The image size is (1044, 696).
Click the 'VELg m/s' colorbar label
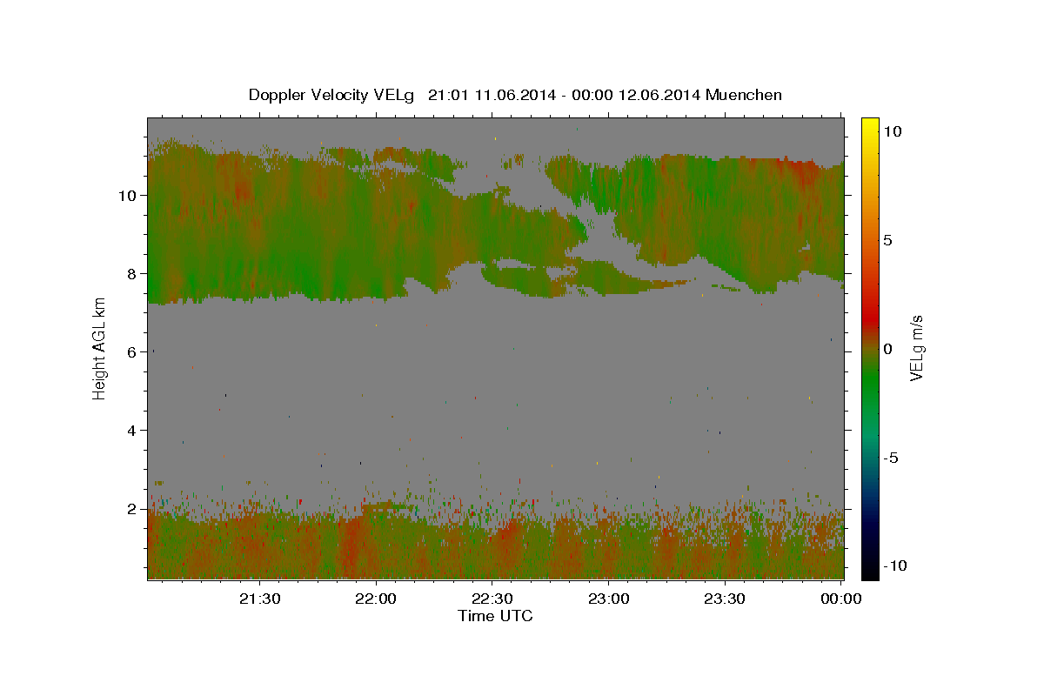tap(917, 348)
